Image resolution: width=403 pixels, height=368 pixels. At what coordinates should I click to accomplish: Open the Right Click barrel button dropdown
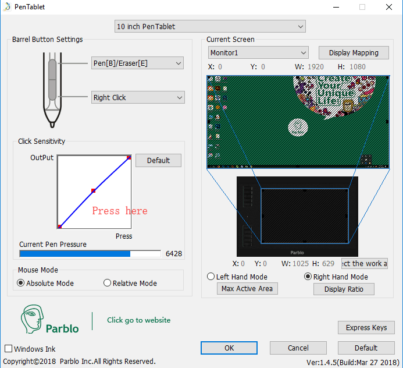[x=138, y=97]
